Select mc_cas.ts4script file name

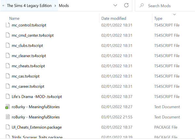(26, 76)
